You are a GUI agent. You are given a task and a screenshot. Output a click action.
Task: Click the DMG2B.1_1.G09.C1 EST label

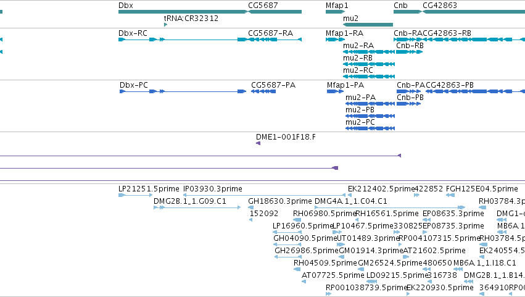(190, 201)
